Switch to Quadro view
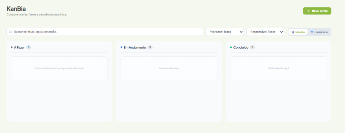This screenshot has width=345, height=133. [x=298, y=32]
